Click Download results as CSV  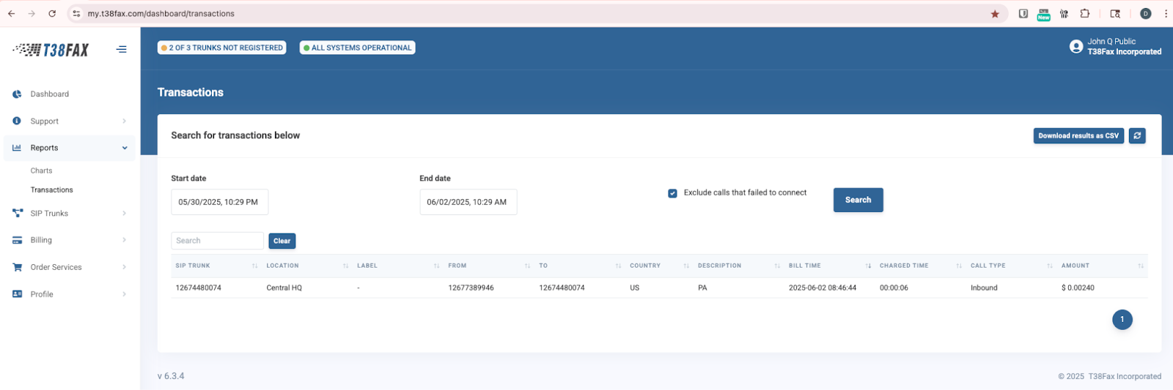[1078, 136]
